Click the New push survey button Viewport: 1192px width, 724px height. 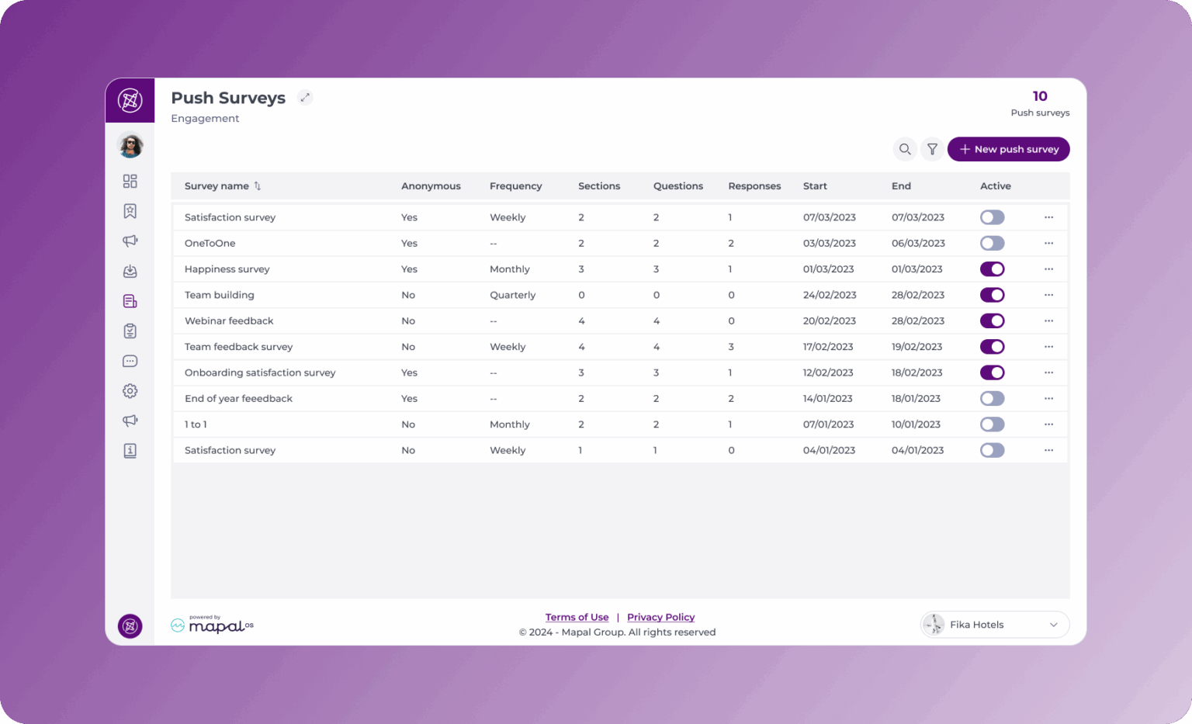[x=1009, y=149]
